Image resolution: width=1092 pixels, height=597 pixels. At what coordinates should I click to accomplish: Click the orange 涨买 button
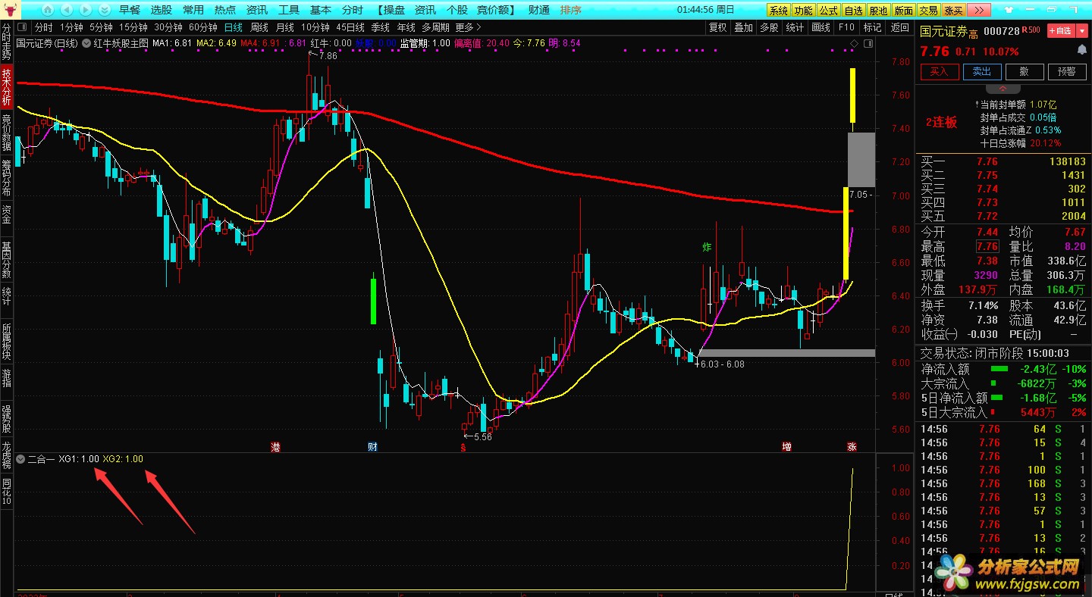(x=954, y=10)
